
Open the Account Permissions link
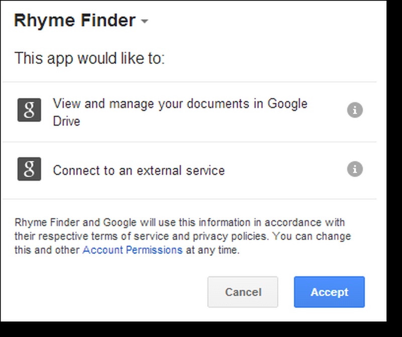(132, 250)
